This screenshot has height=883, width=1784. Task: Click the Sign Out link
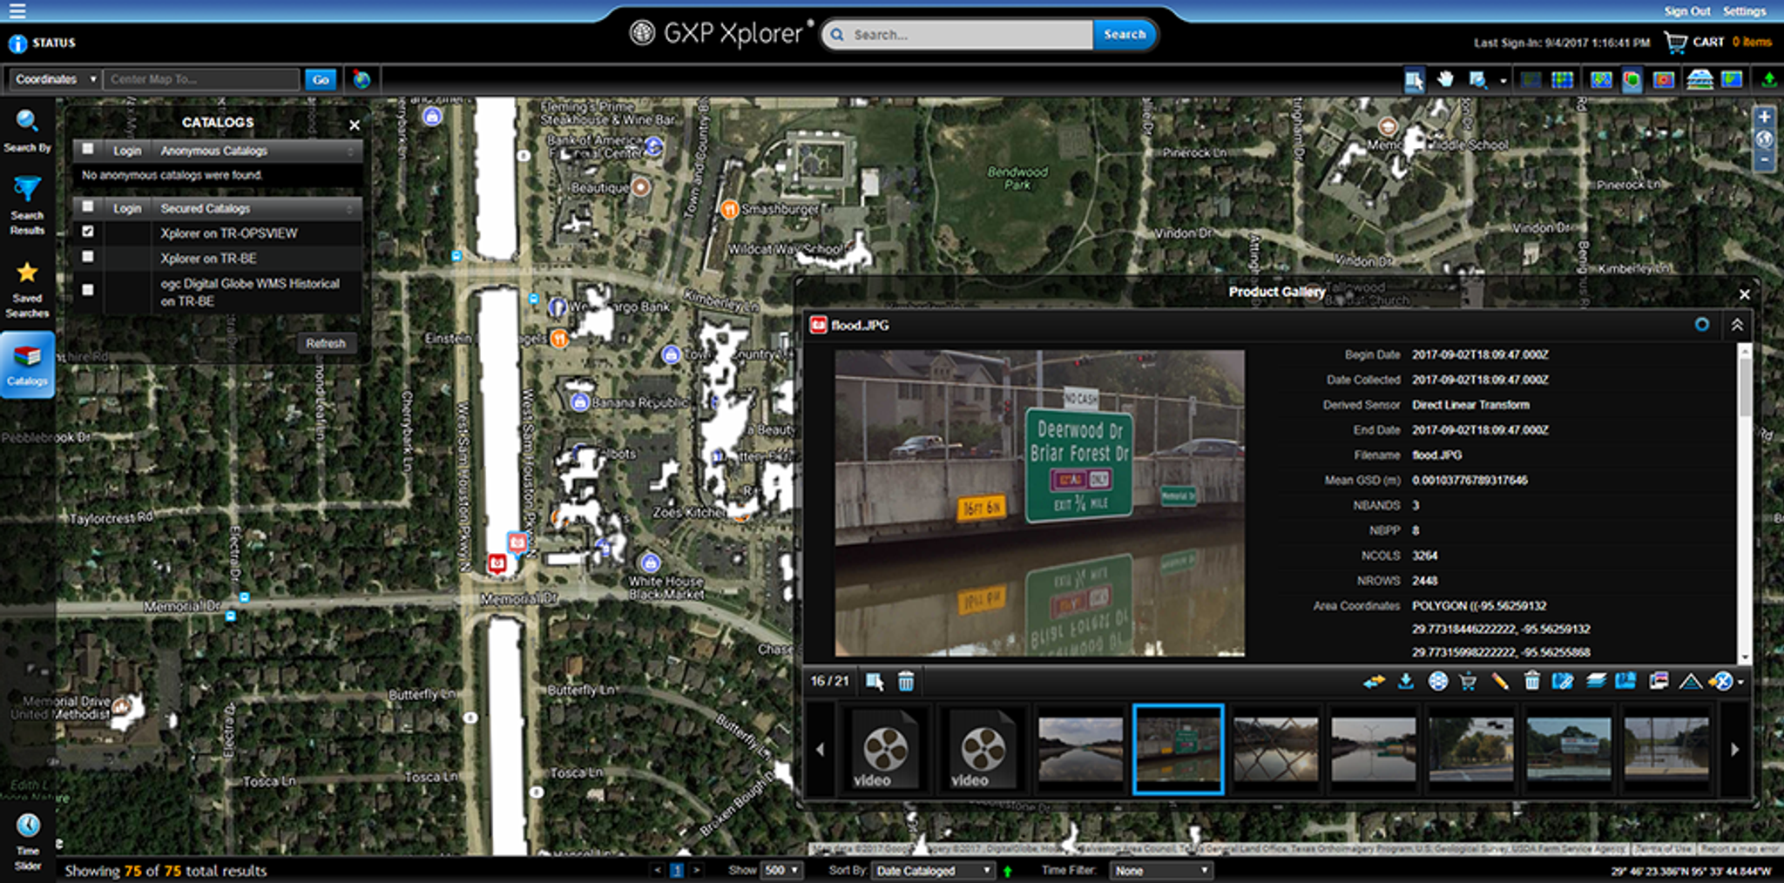click(x=1687, y=11)
